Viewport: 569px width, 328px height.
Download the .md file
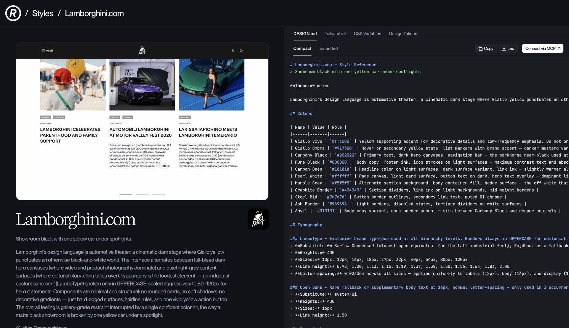[x=508, y=48]
